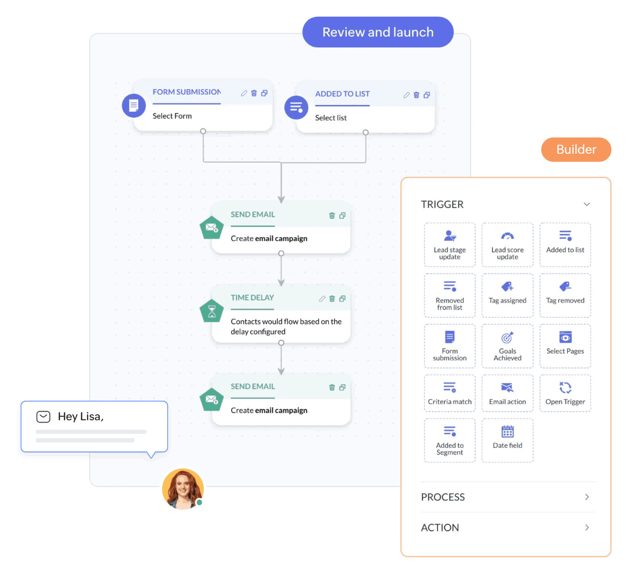637x573 pixels.
Task: Click the Builder button
Action: (x=576, y=150)
